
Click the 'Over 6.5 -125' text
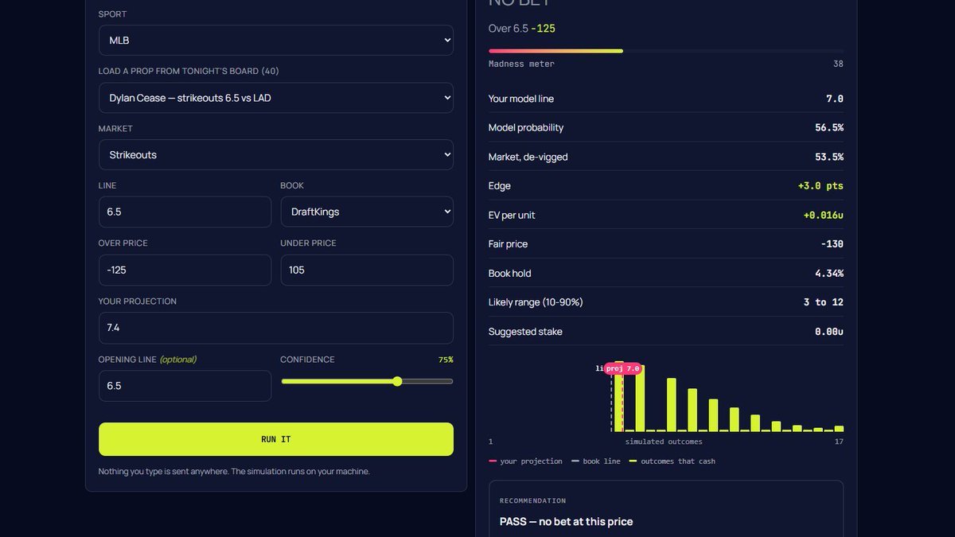(x=522, y=29)
